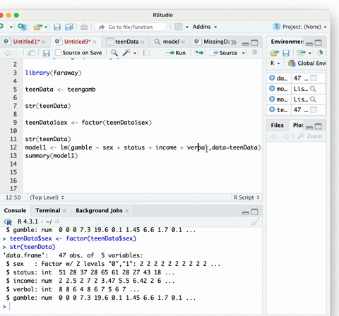Expand the first mo... environment entry
The width and height of the screenshot is (339, 316).
[x=272, y=88]
